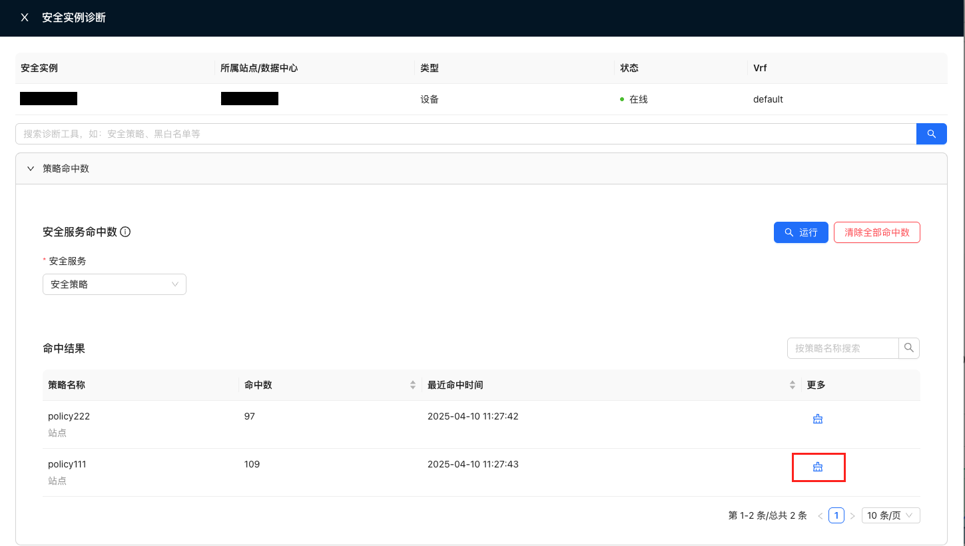Click the blue search magnifier button
This screenshot has height=546, width=965.
pos(931,134)
